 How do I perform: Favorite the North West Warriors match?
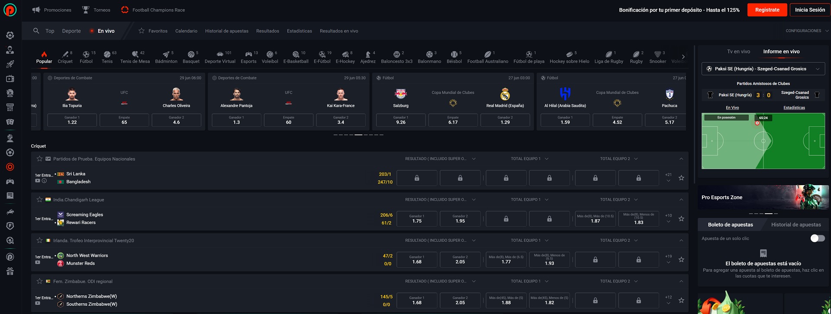click(681, 260)
